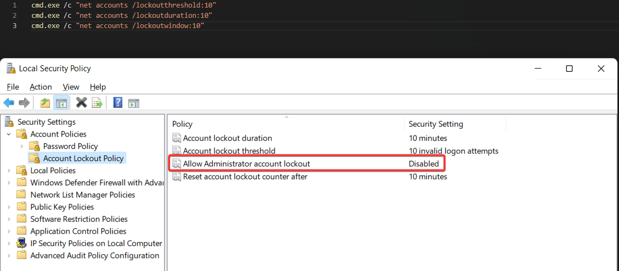Select Allow Administrator account lockout policy label
This screenshot has height=271, width=619.
click(x=246, y=164)
